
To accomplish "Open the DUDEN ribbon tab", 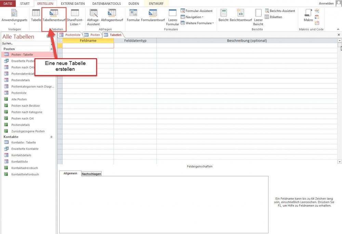I will [x=134, y=3].
